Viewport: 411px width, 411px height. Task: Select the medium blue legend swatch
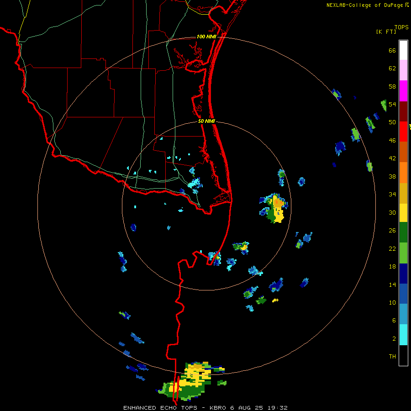tap(403, 294)
